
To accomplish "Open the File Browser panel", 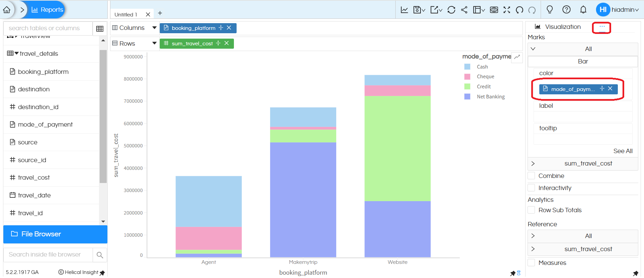I will (55, 234).
